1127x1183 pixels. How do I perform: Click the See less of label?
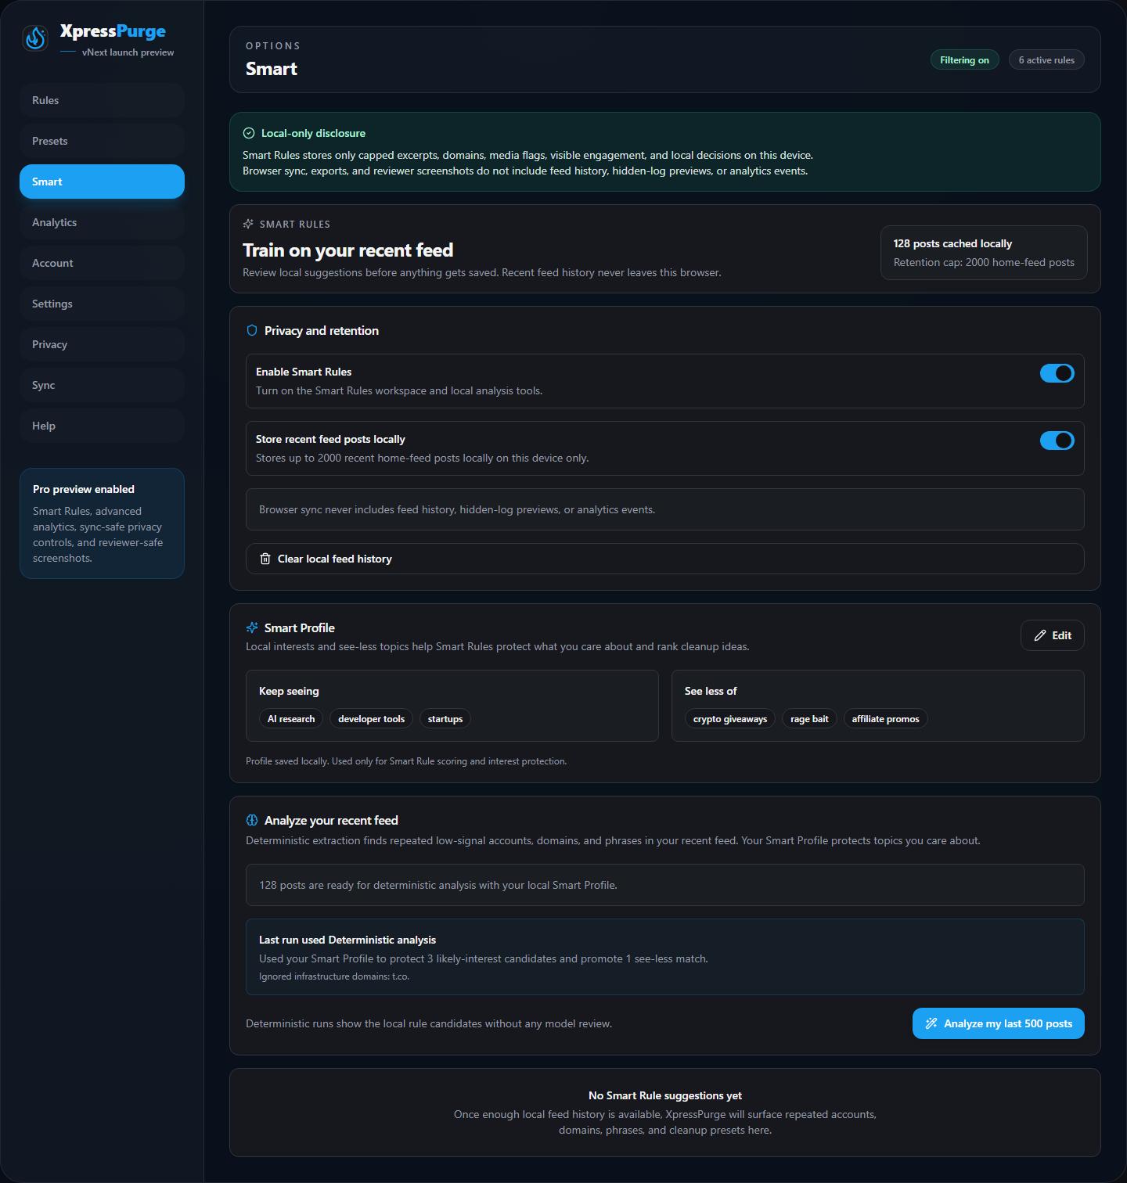coord(711,691)
